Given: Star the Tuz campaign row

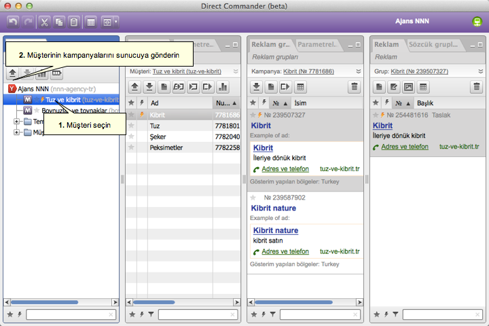Looking at the screenshot, I should 131,126.
